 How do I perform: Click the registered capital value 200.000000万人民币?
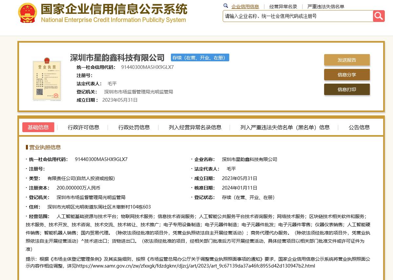[x=78, y=188]
